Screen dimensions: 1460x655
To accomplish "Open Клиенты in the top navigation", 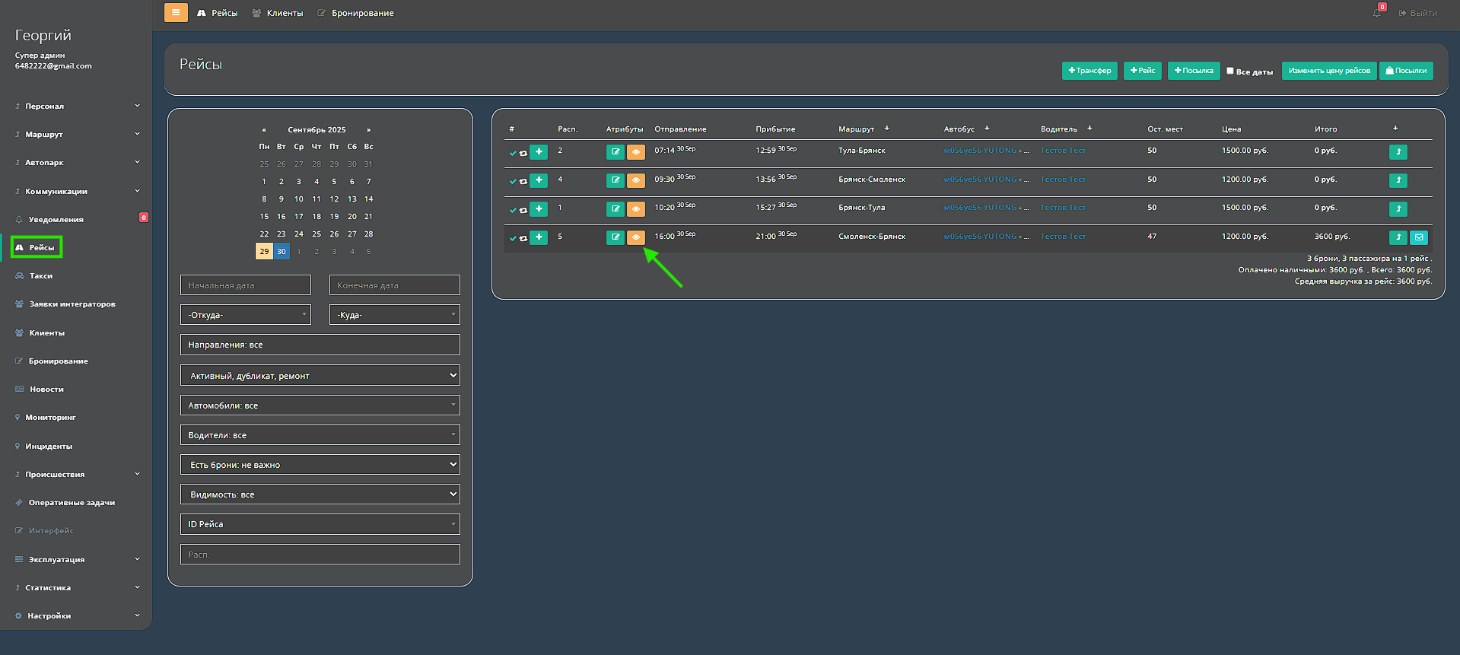I will coord(278,13).
